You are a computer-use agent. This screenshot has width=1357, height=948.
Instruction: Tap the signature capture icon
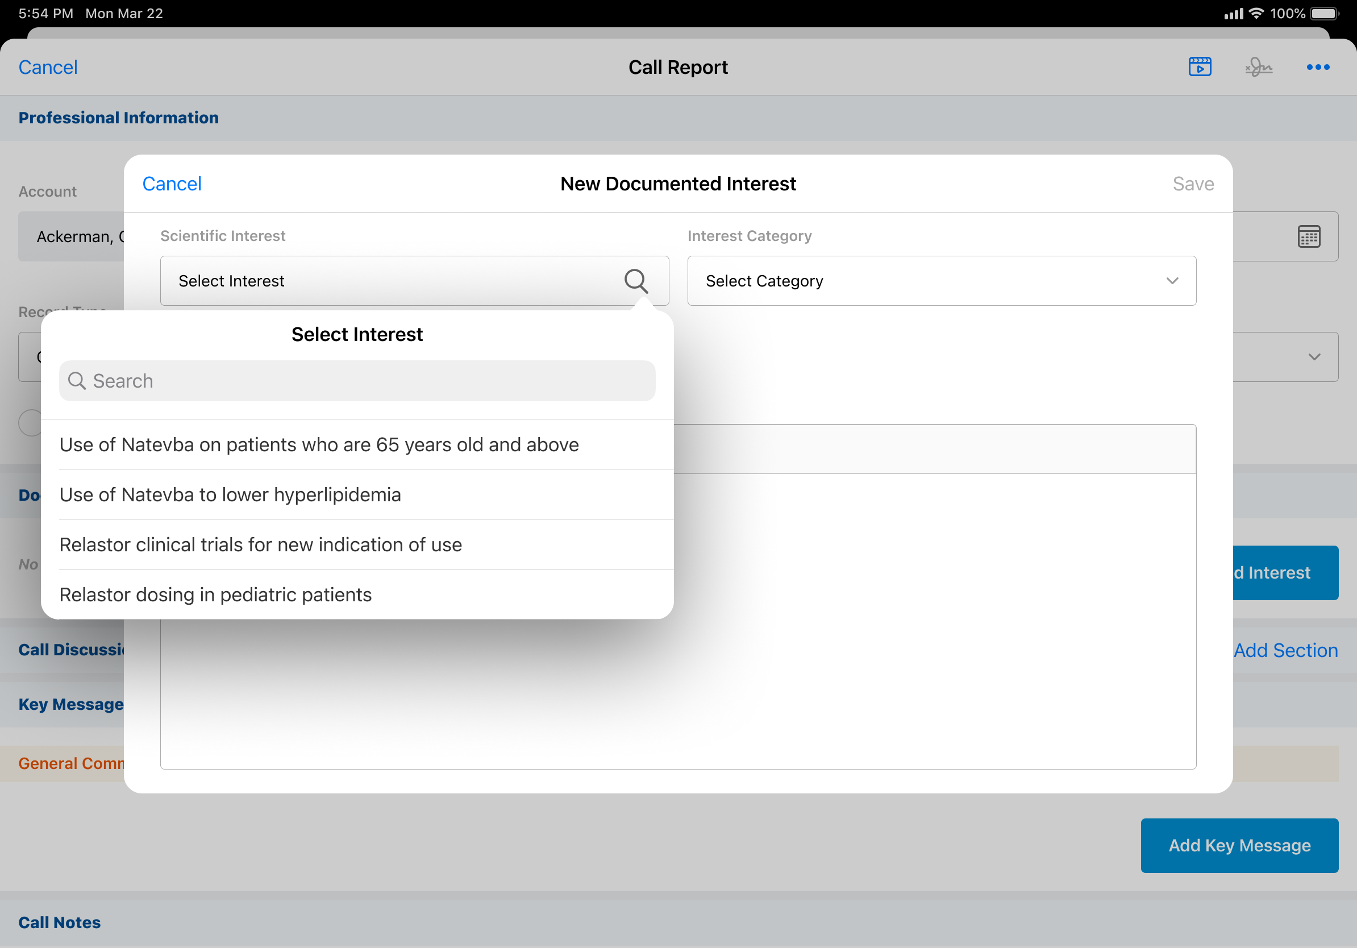[x=1258, y=67]
